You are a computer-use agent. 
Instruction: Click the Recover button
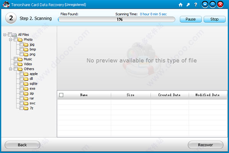tap(205, 145)
